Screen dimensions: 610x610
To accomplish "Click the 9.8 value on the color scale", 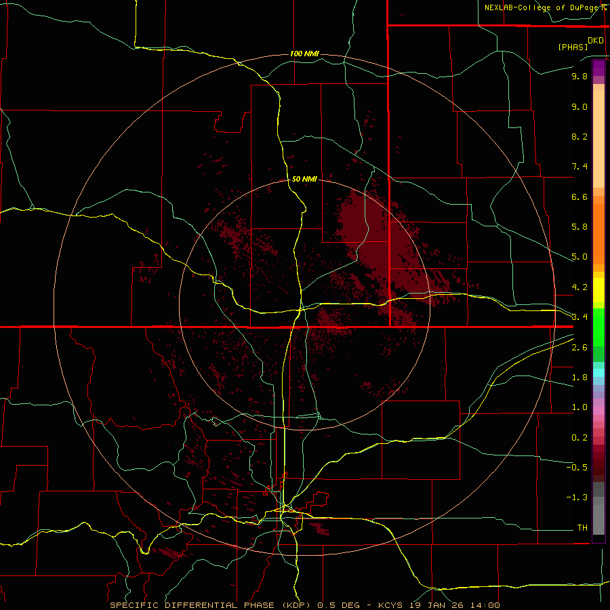I will (579, 76).
